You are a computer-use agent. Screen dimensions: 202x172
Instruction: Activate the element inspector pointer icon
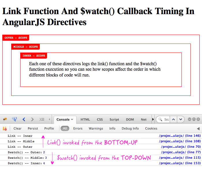[14, 119]
